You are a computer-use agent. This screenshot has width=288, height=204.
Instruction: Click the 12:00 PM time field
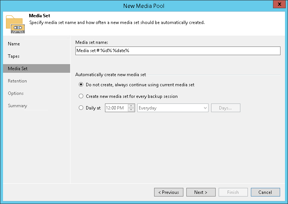[x=116, y=108]
